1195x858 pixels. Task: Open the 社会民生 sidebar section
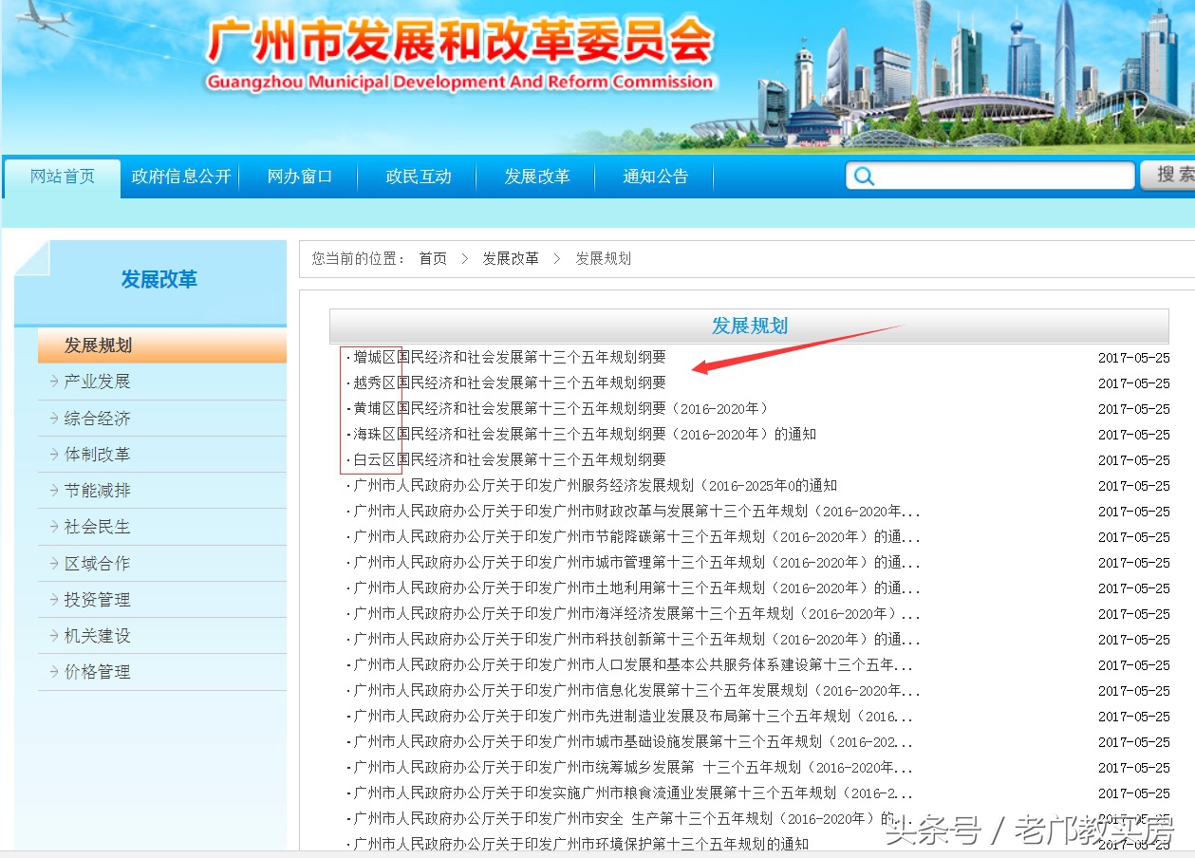pos(97,527)
